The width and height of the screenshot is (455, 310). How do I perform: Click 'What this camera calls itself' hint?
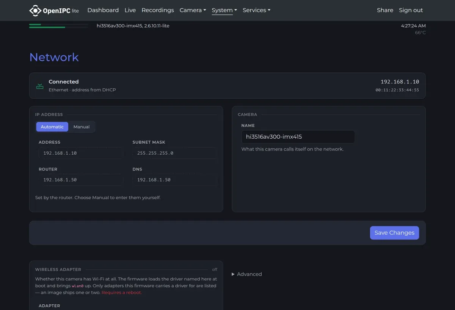click(x=292, y=149)
